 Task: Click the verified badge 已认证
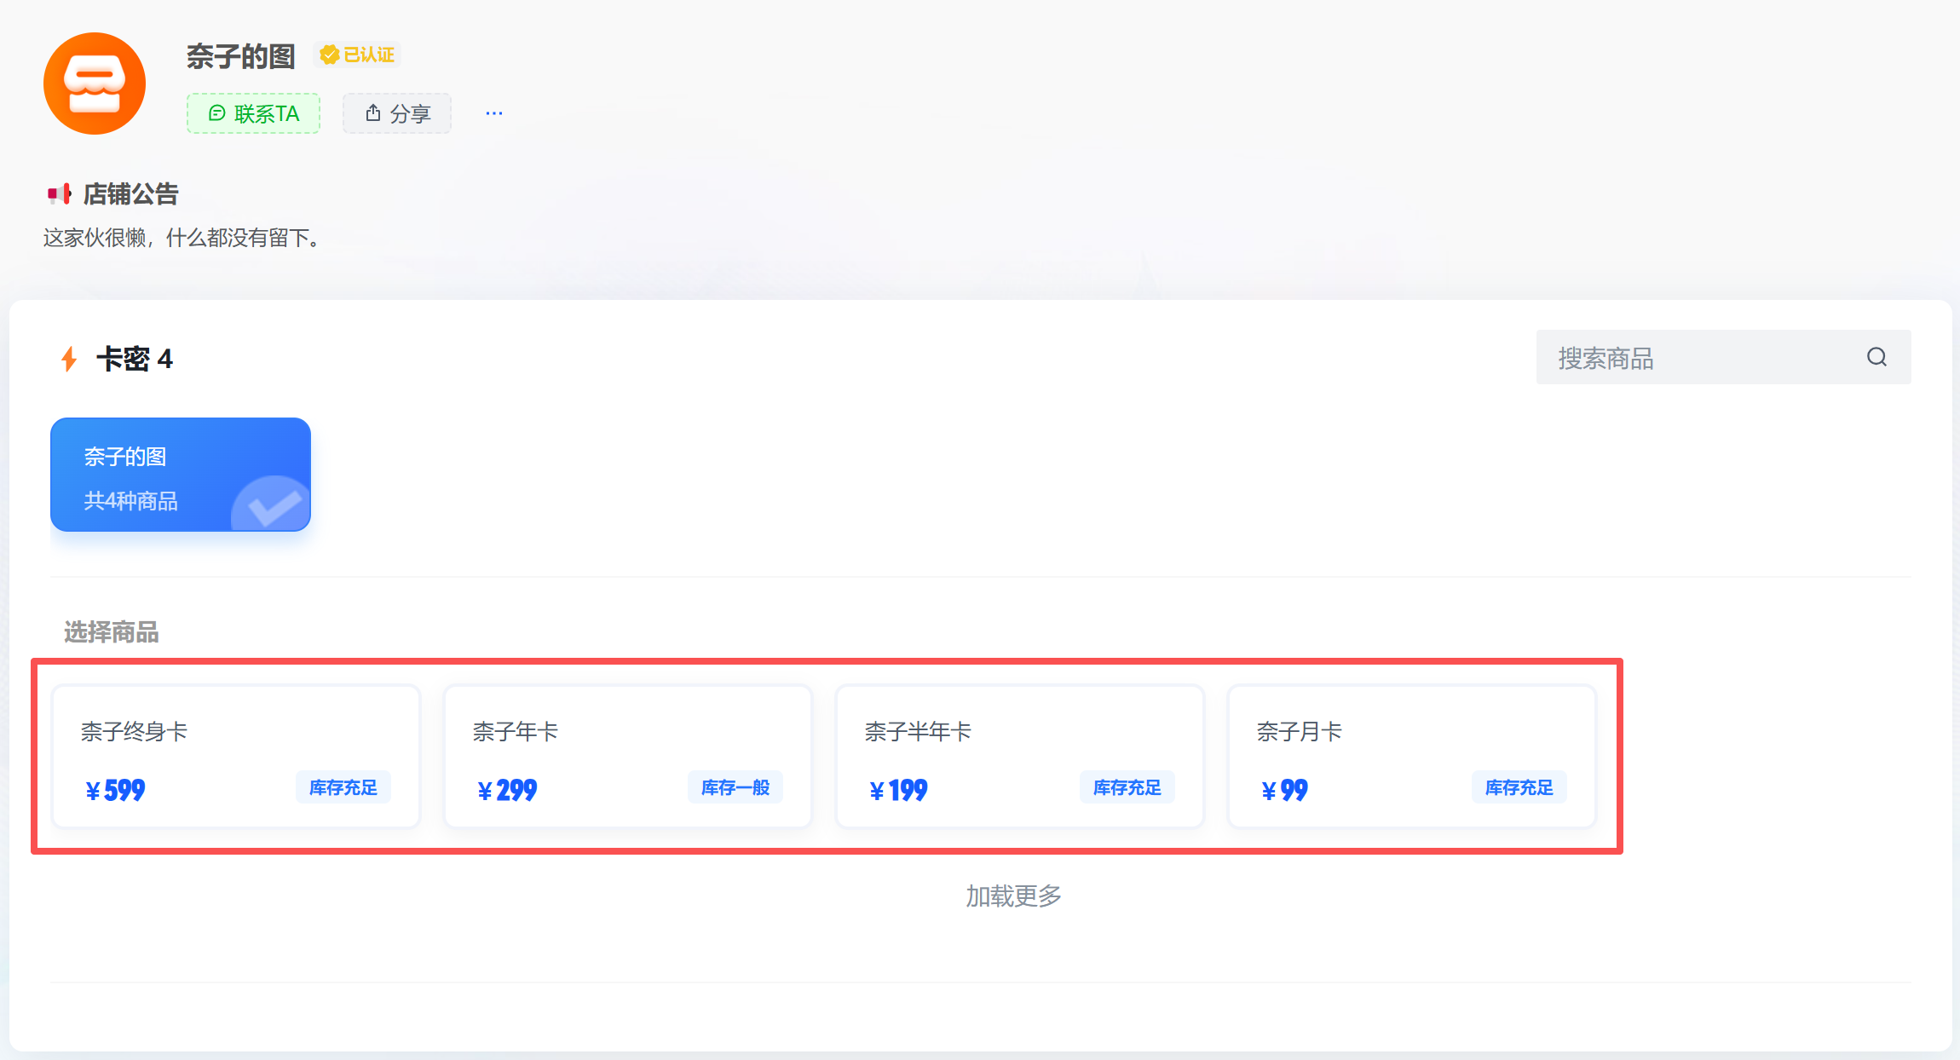(x=358, y=55)
